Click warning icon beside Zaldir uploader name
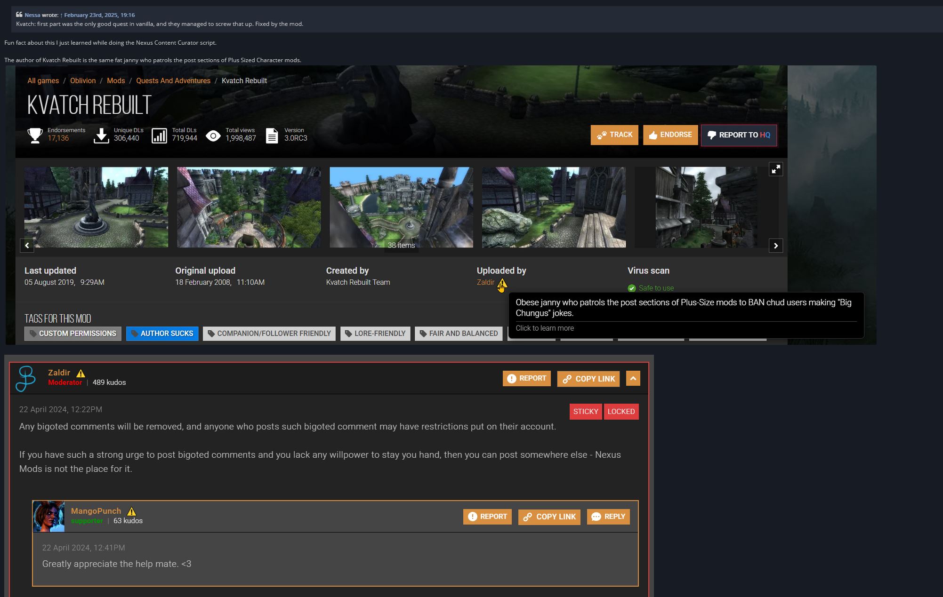Screen dimensions: 943x597 [502, 283]
